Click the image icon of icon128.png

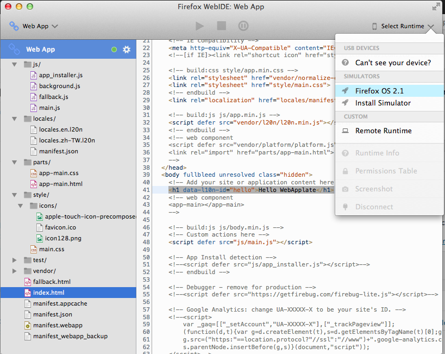click(x=40, y=238)
